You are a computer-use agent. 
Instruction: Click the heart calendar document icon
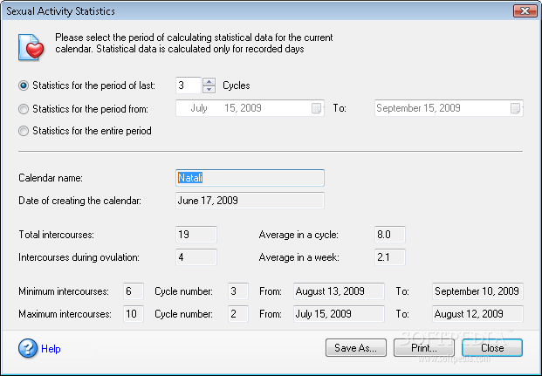coord(31,47)
